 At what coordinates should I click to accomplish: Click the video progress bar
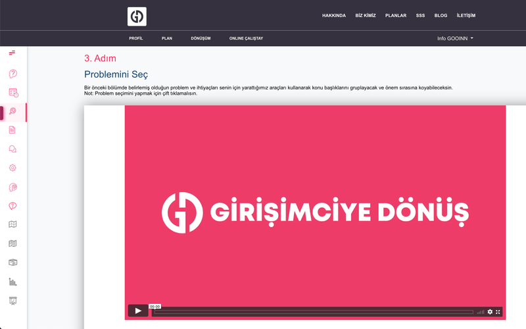pos(313,312)
